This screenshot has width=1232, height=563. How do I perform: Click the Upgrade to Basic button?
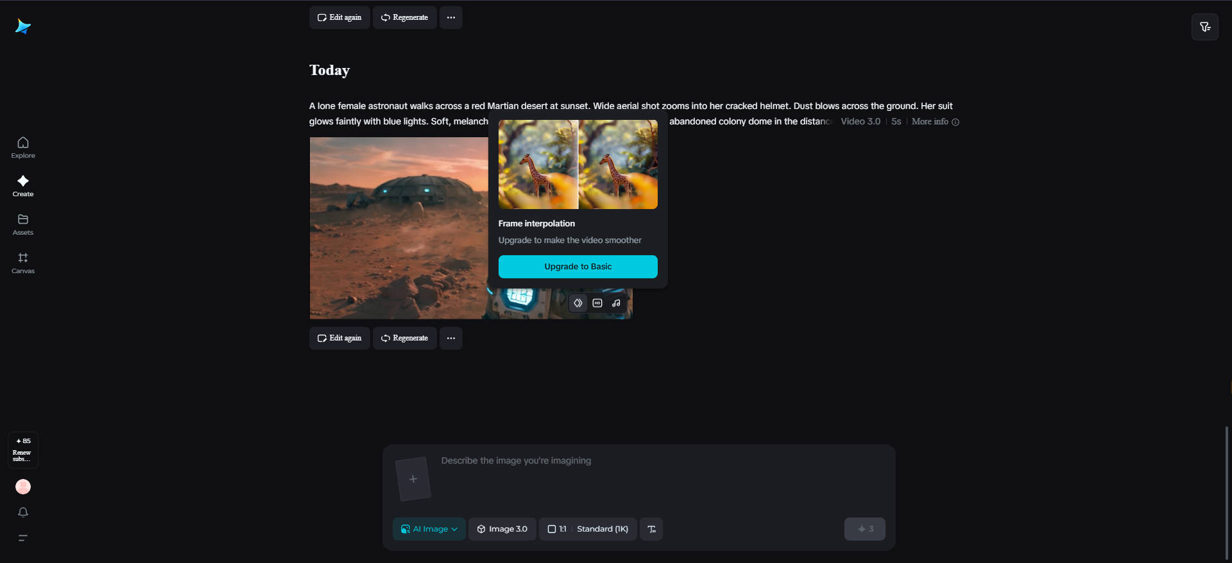tap(578, 267)
